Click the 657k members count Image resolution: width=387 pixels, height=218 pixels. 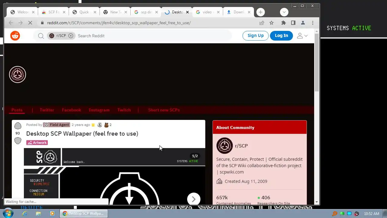222,197
